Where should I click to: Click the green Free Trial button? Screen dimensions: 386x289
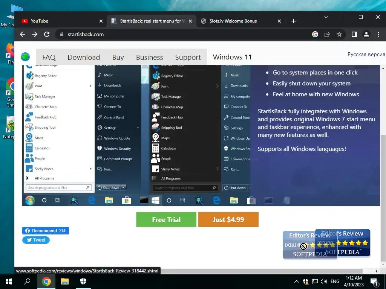[166, 219]
